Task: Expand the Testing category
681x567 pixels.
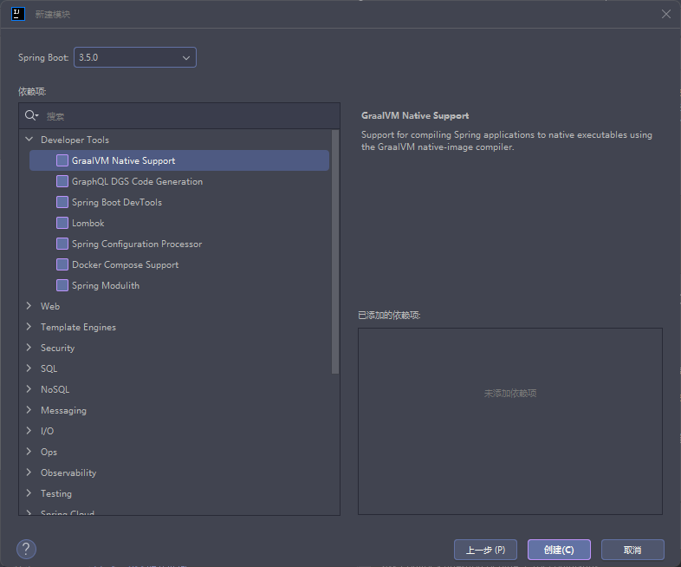Action: point(29,493)
